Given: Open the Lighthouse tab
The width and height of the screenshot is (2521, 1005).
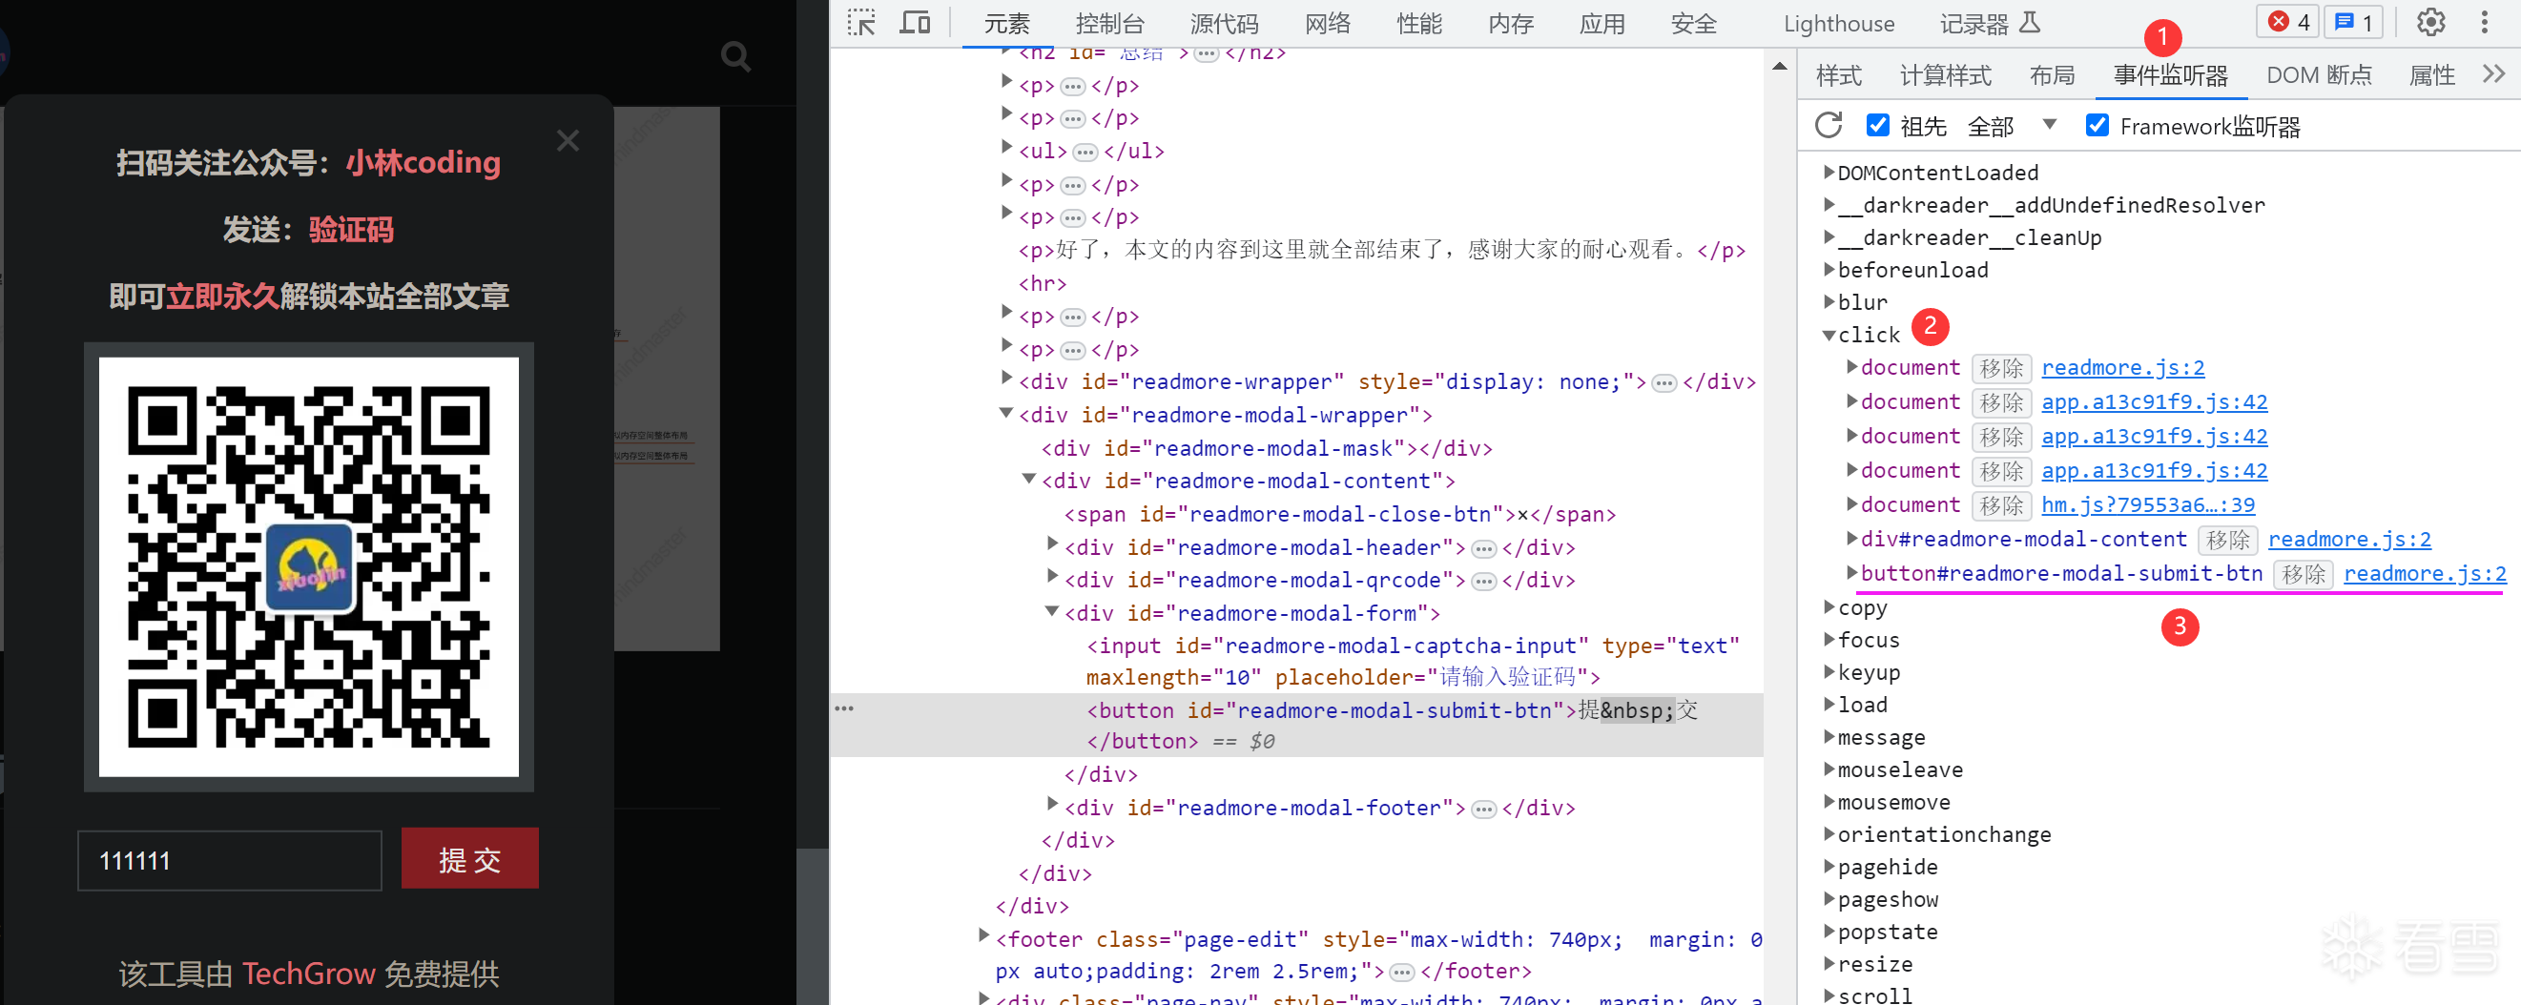Looking at the screenshot, I should tap(1839, 24).
